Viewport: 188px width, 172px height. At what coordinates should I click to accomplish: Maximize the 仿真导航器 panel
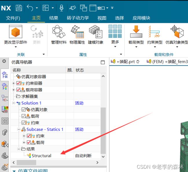click(x=103, y=62)
